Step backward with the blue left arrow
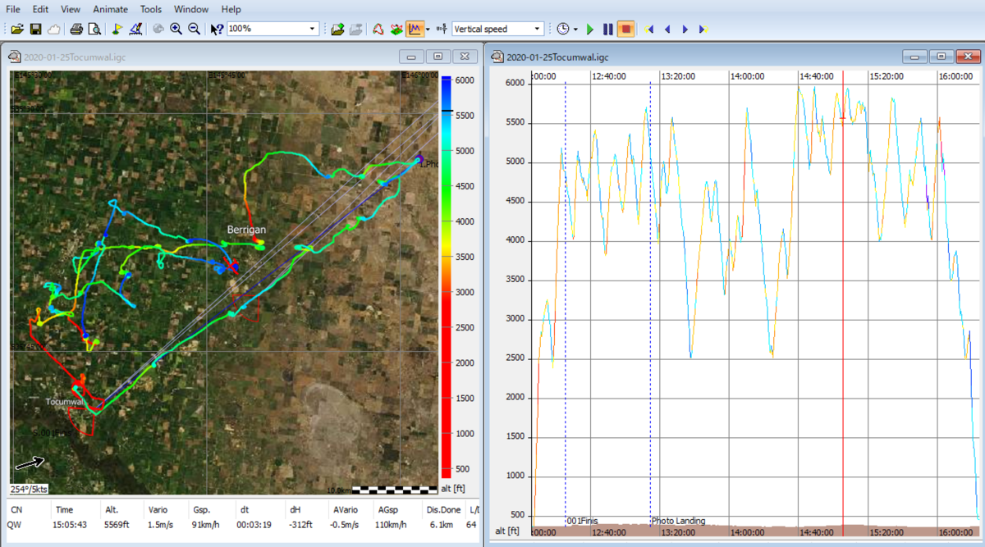Viewport: 985px width, 547px height. 667,29
